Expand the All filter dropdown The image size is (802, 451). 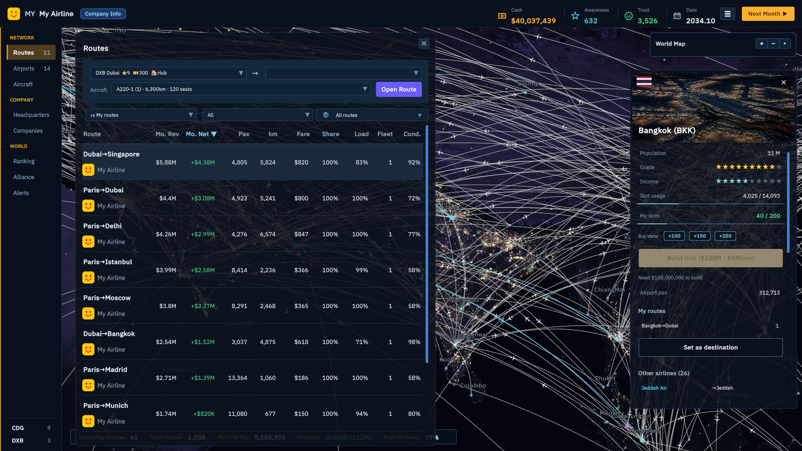pos(258,115)
